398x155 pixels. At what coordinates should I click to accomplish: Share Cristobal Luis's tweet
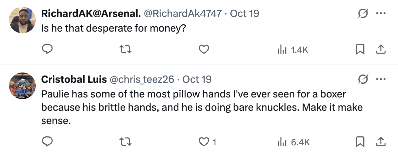(x=381, y=142)
